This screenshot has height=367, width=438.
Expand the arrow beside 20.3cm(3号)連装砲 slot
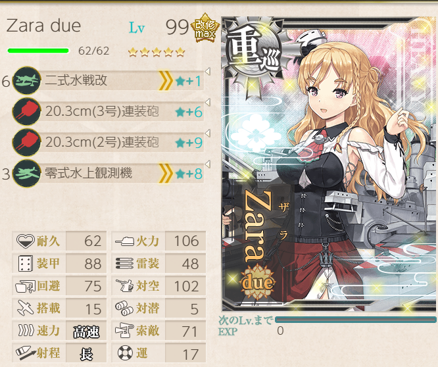(x=207, y=103)
